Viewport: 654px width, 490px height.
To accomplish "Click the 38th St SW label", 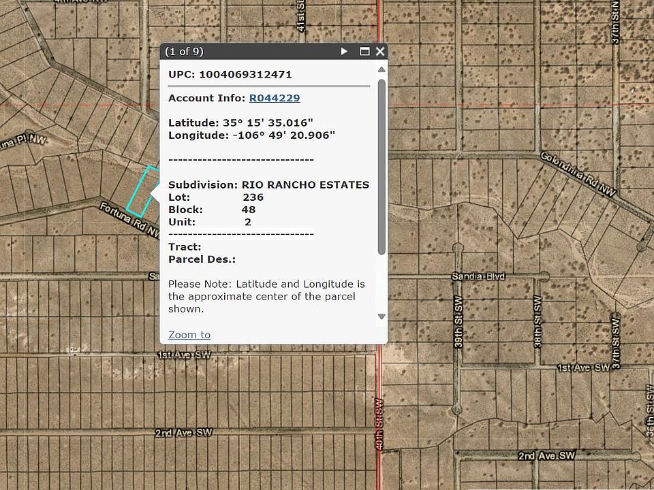I will coord(538,321).
